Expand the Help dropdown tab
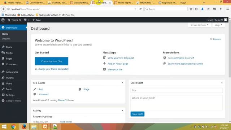The image size is (231, 130). [218, 25]
